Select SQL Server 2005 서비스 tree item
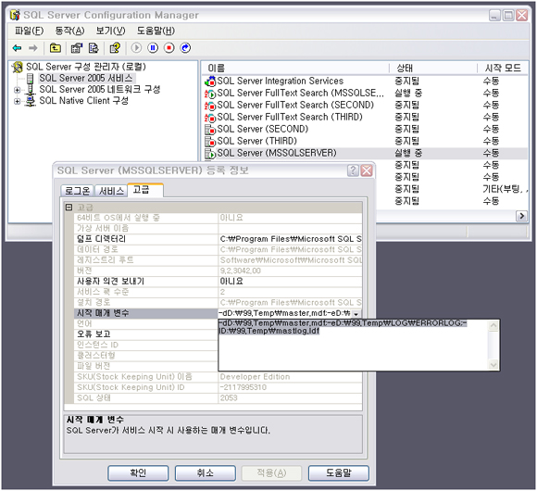This screenshot has width=537, height=491. (x=85, y=78)
